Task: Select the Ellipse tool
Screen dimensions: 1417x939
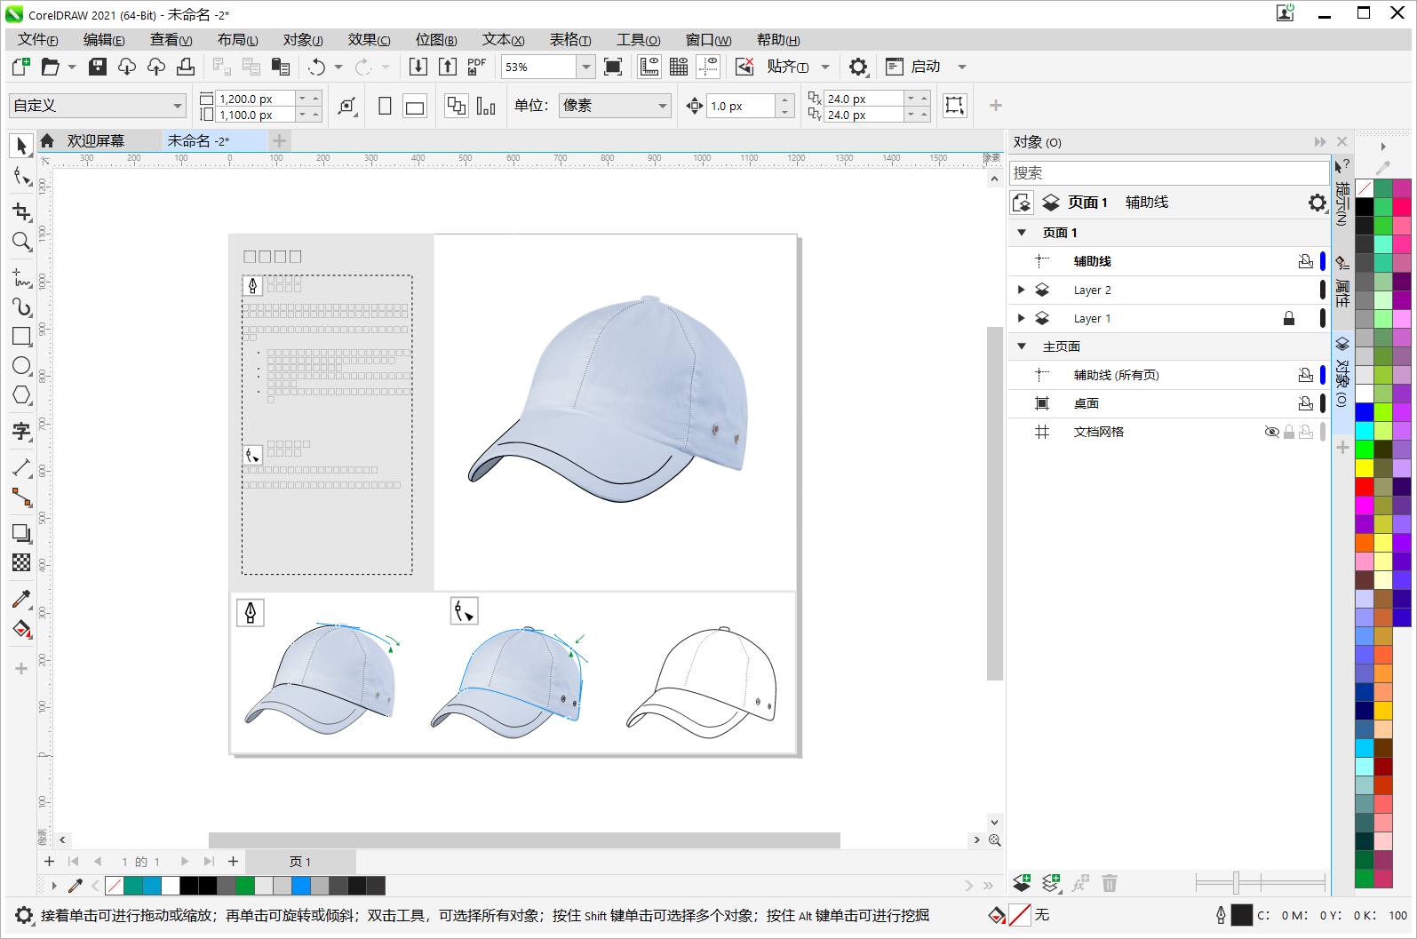Action: (x=21, y=366)
